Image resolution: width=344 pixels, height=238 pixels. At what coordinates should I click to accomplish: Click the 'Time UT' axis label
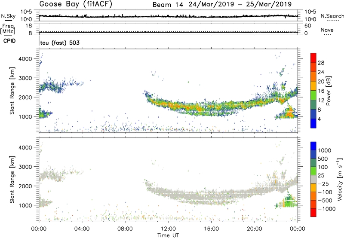(x=168, y=235)
